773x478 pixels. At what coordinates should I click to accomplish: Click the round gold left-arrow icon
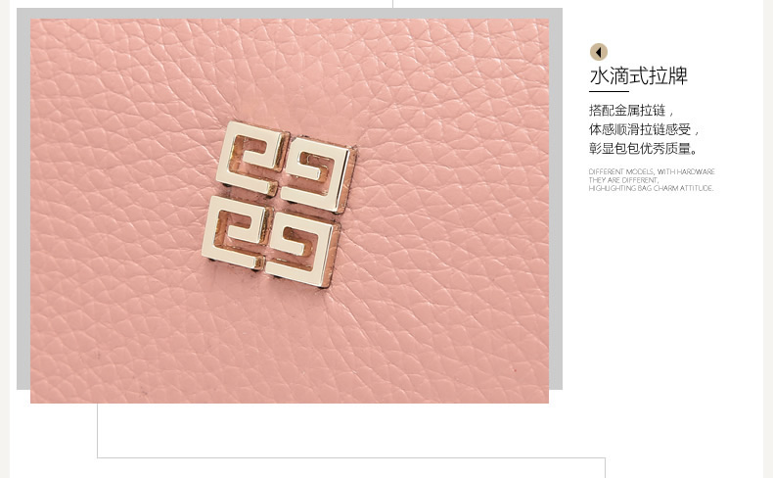(599, 52)
